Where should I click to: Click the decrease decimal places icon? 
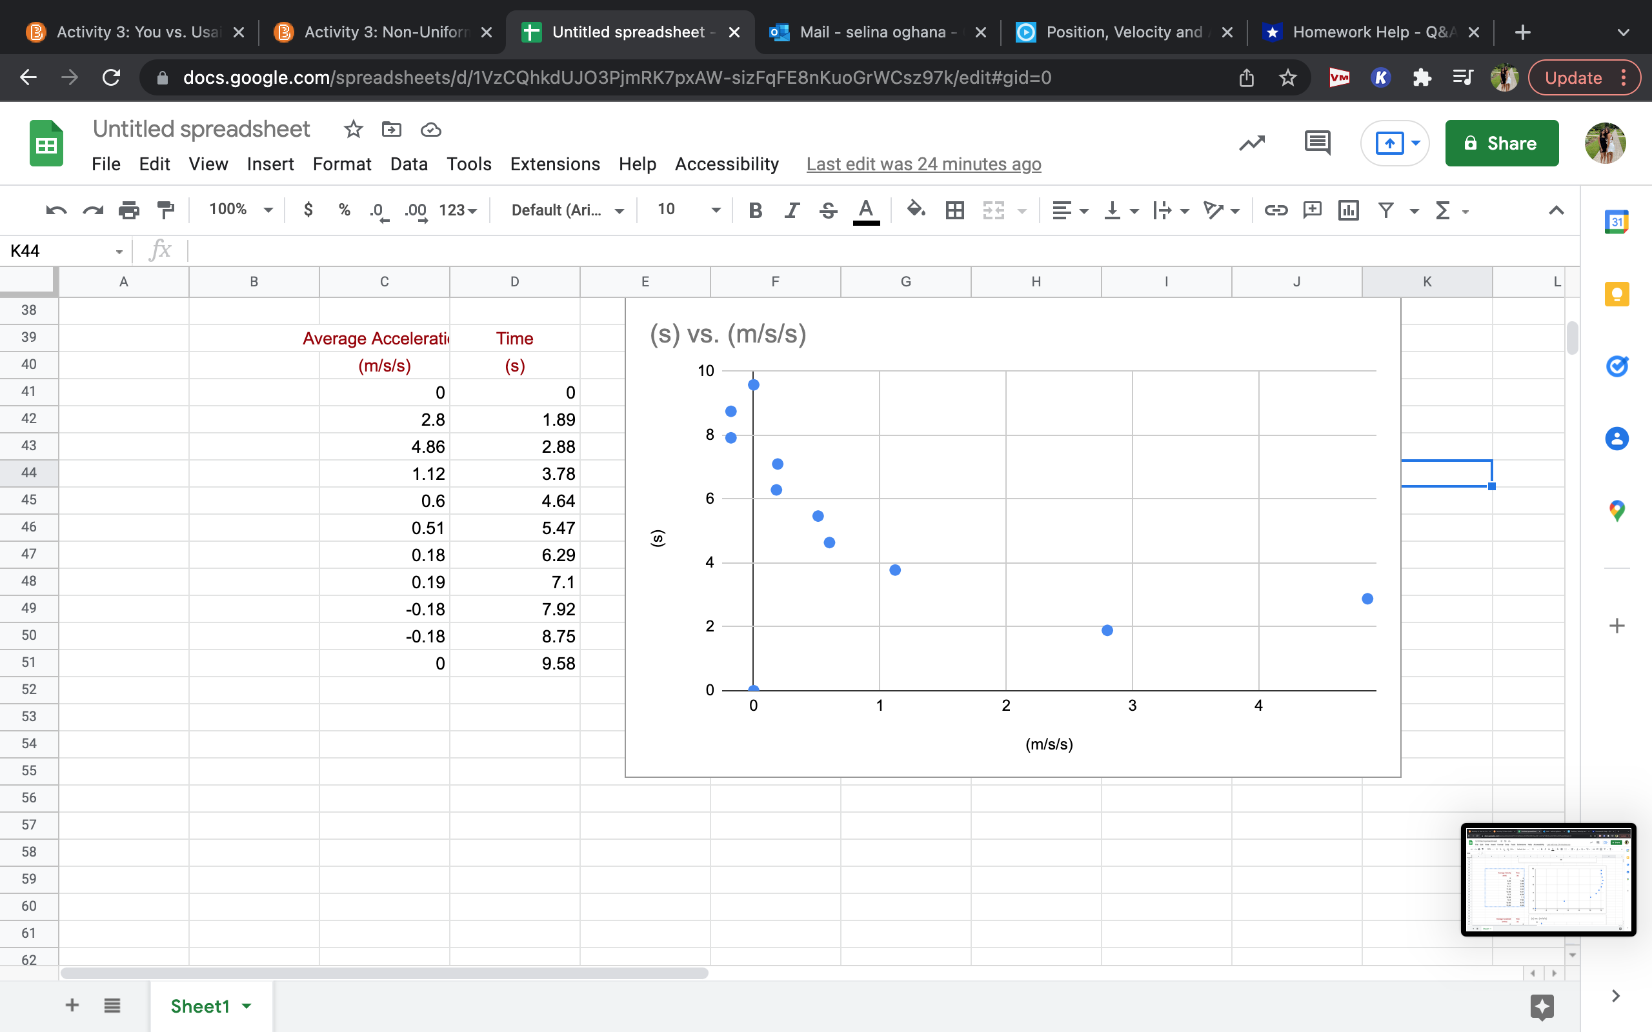click(x=378, y=210)
